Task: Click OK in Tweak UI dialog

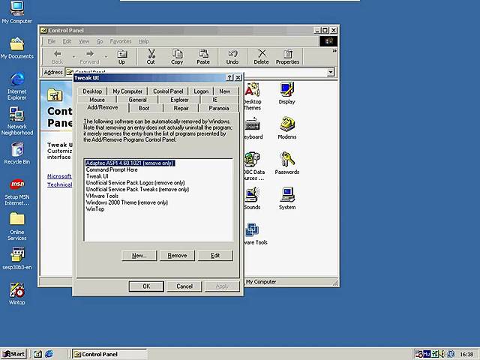Action: (146, 286)
